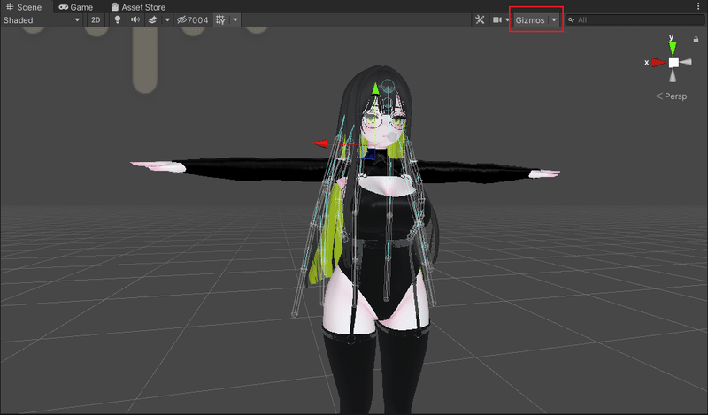Viewport: 708px width, 415px height.
Task: Open the component editor tools panel
Action: 480,19
